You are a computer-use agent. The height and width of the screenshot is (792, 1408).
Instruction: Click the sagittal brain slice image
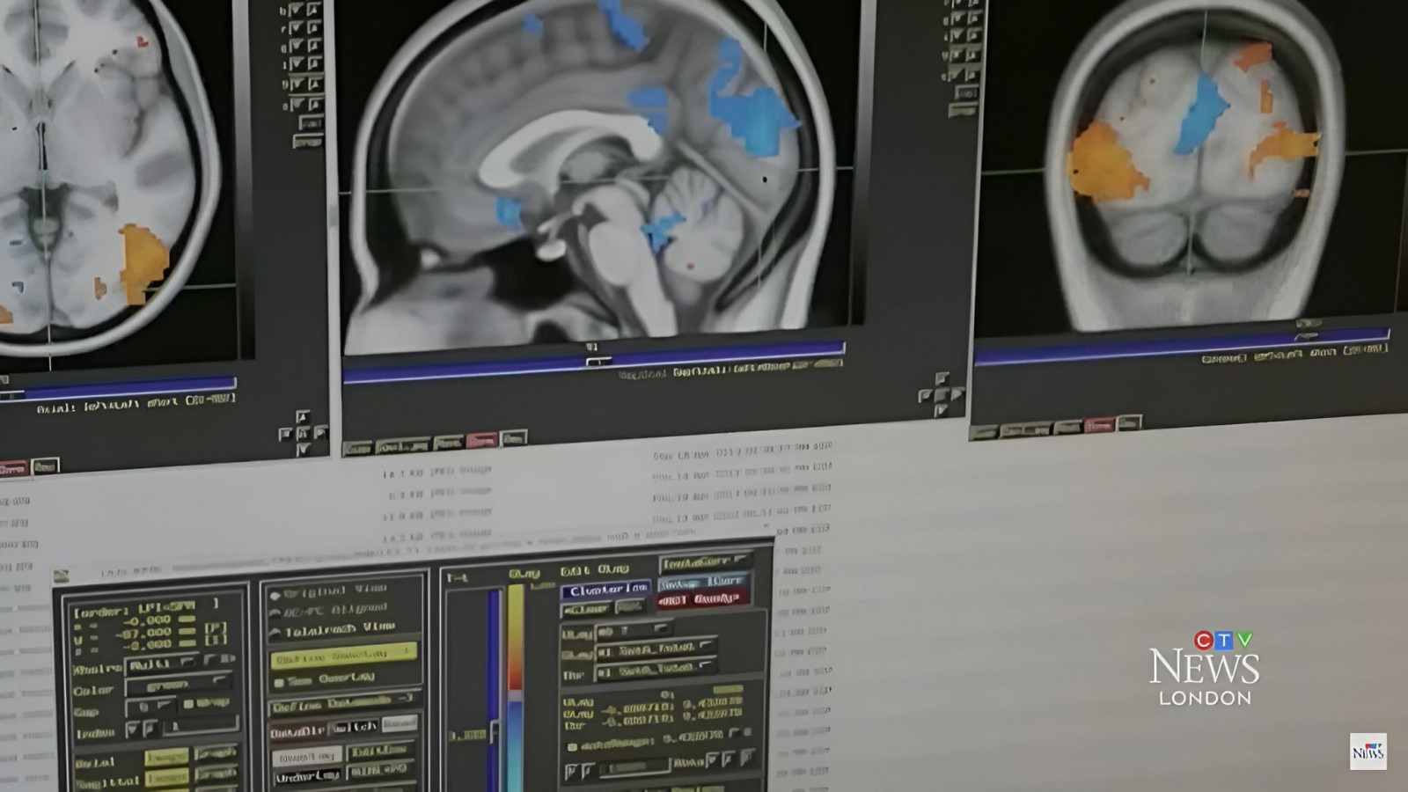598,176
